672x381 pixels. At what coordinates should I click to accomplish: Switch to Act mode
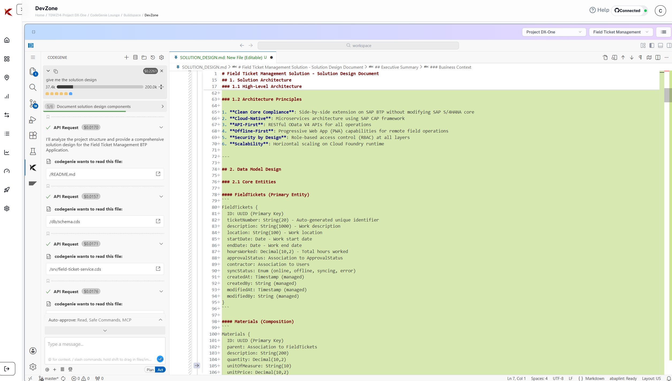(x=160, y=370)
